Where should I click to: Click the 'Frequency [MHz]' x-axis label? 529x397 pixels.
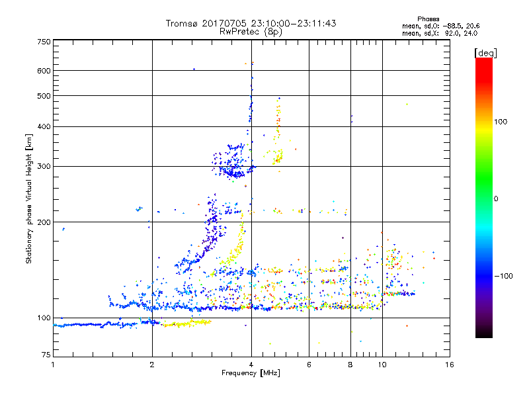(x=251, y=373)
